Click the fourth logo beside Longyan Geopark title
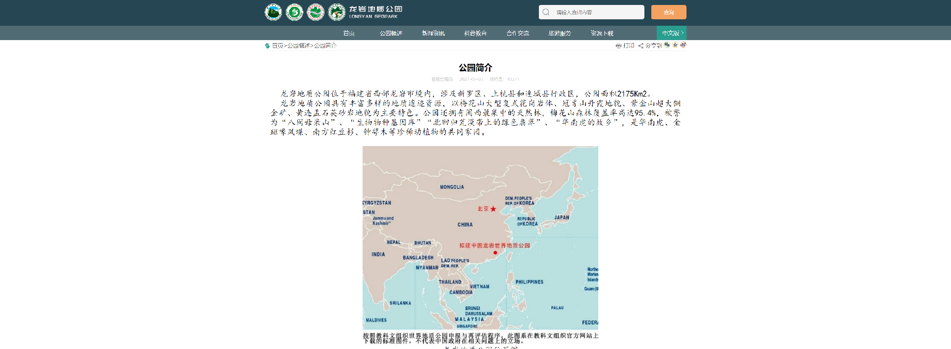Image resolution: width=951 pixels, height=349 pixels. (x=337, y=12)
